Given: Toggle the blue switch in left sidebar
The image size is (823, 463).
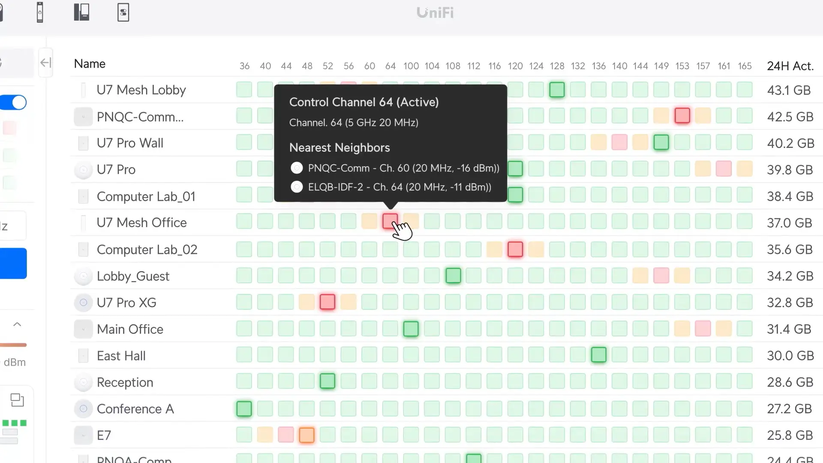Looking at the screenshot, I should (x=13, y=102).
